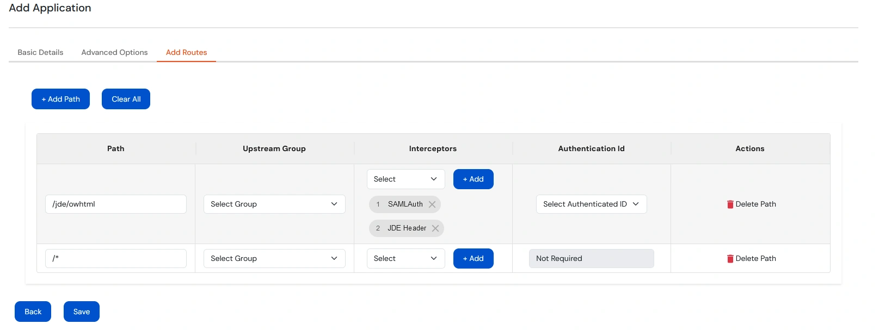Click the Interceptors column header

click(x=433, y=148)
